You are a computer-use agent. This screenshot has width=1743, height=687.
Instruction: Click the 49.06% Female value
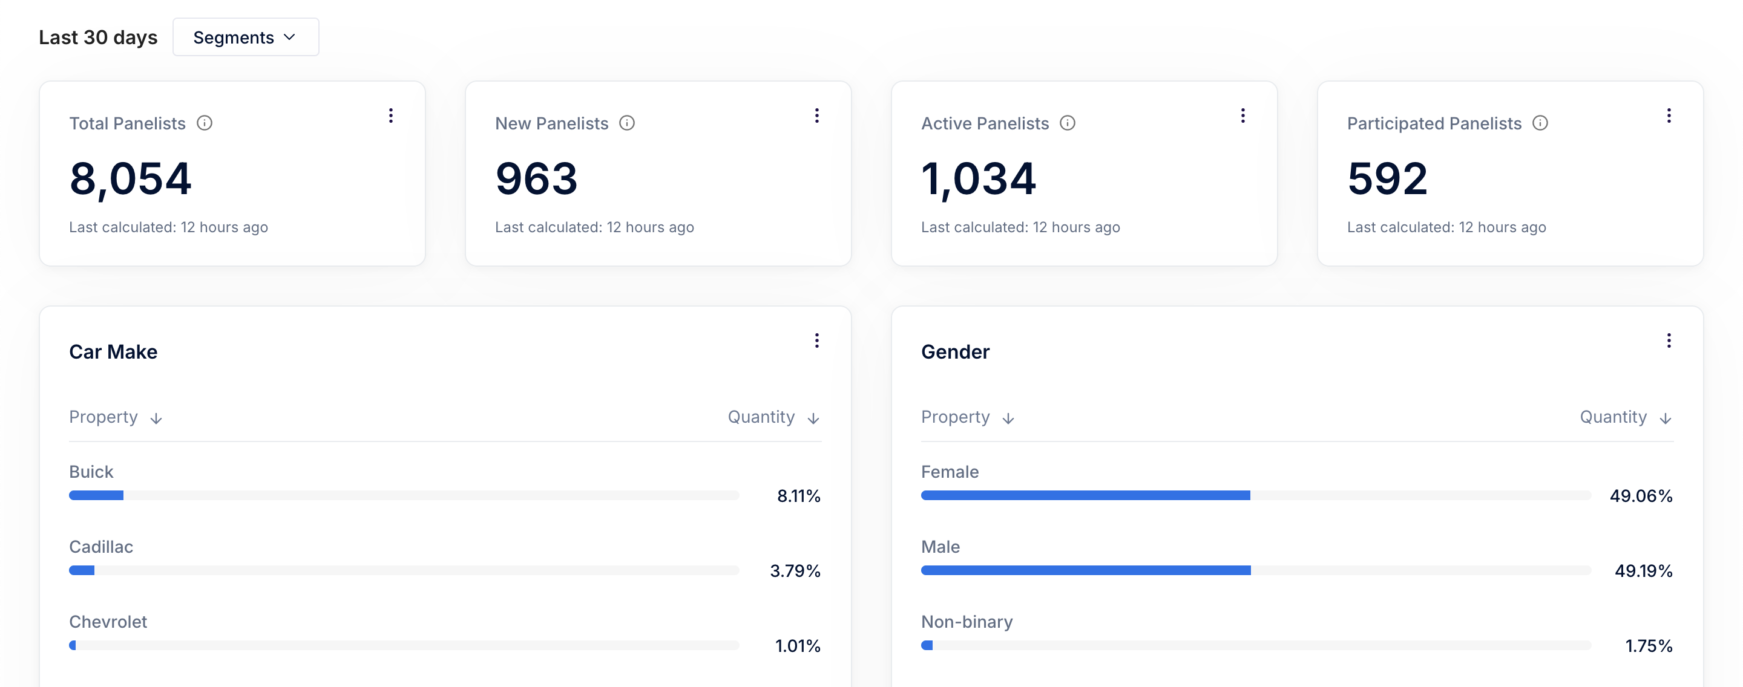(x=1641, y=497)
